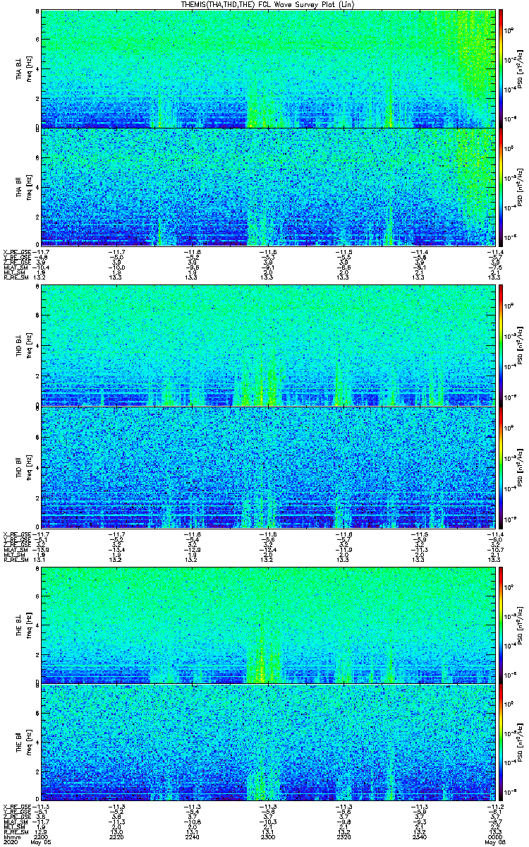529x847 pixels.
Task: Click the '2320' time tick label
Action: pyautogui.click(x=343, y=837)
